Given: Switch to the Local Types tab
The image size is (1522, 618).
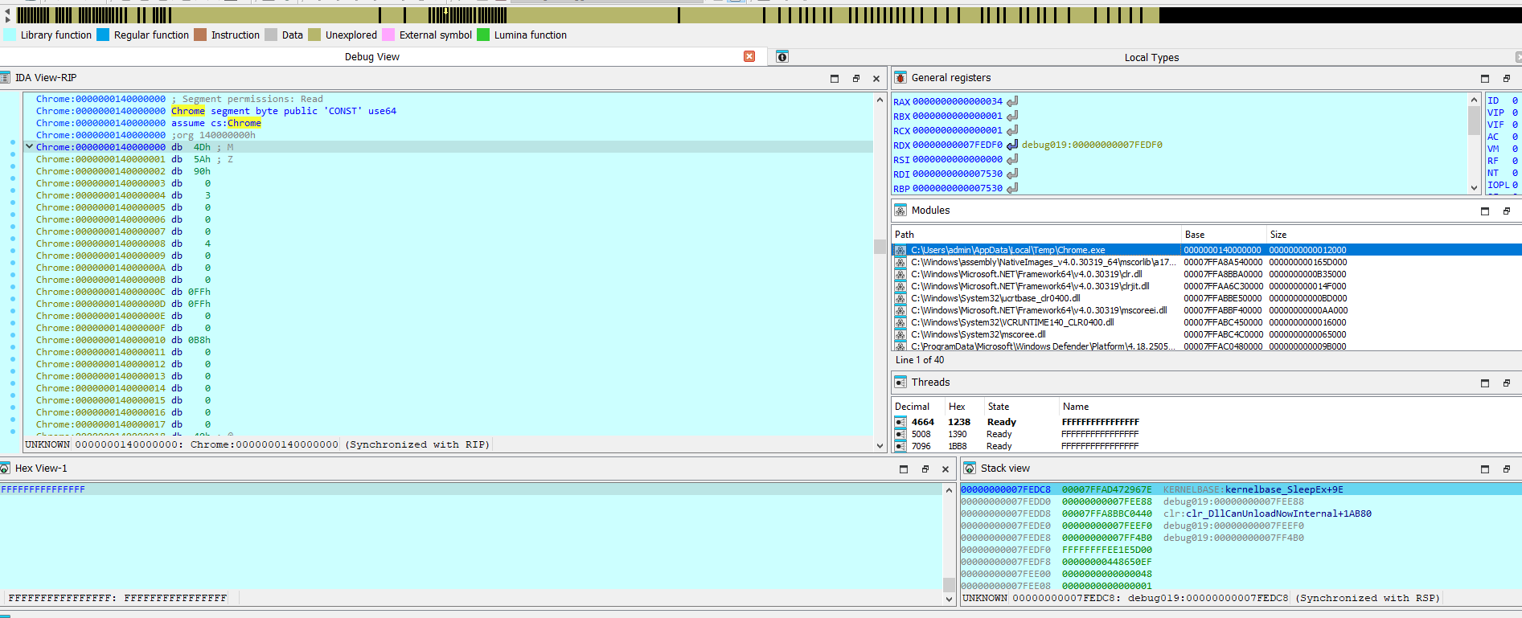Looking at the screenshot, I should 1151,58.
